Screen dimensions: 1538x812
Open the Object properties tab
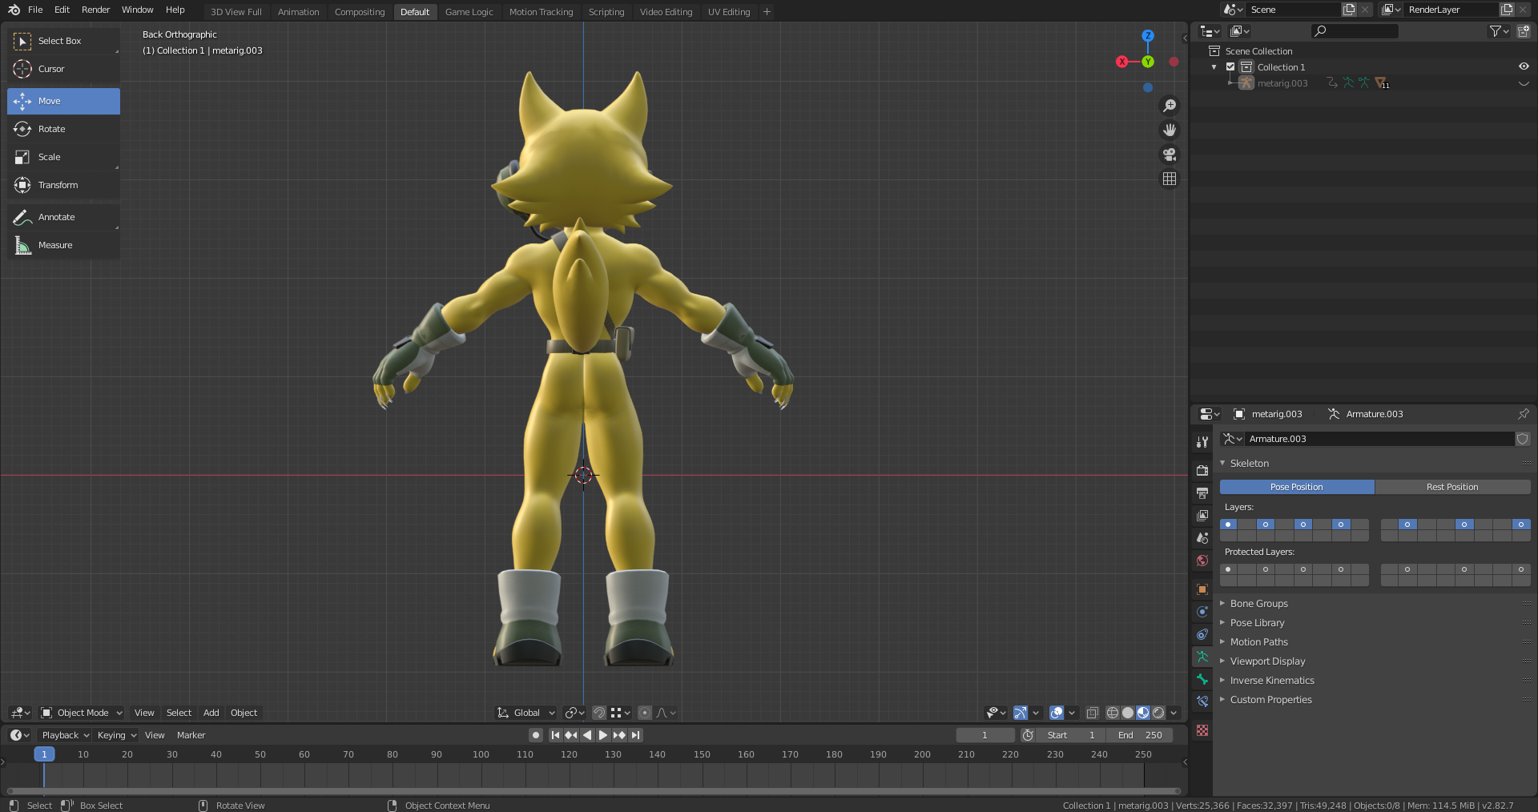pos(1202,589)
